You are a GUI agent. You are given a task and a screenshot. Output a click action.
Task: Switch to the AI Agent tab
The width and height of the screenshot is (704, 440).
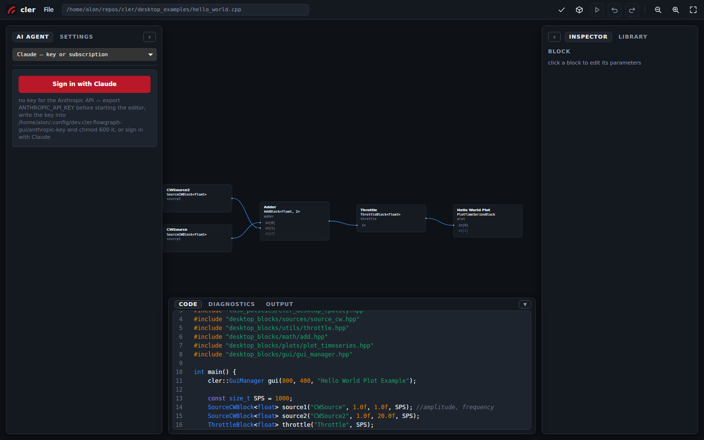point(33,37)
